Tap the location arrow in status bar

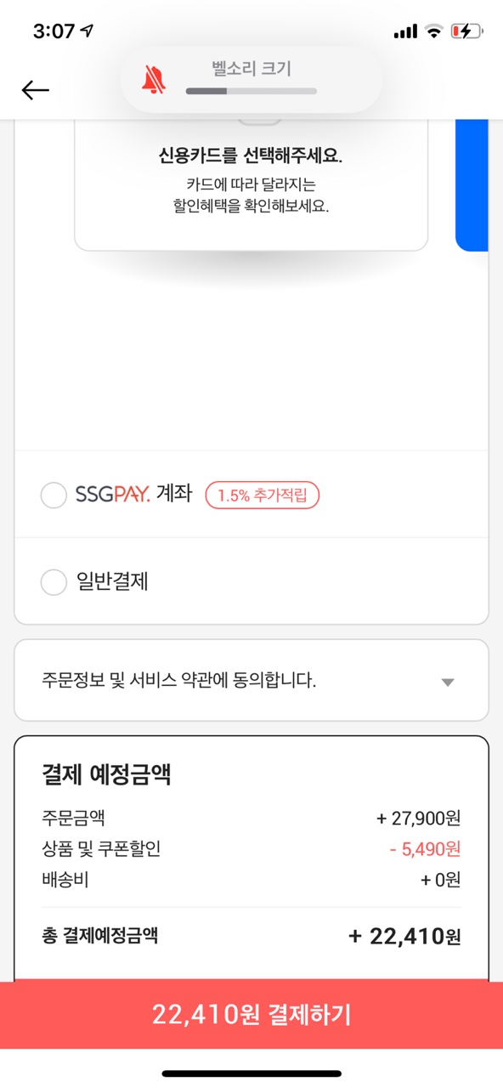87,31
